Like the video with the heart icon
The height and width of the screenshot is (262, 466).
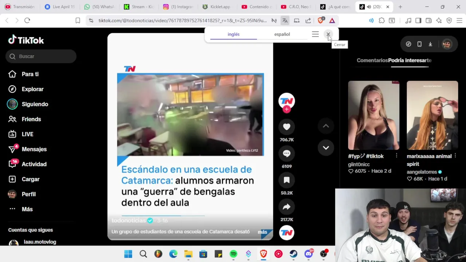tap(287, 127)
